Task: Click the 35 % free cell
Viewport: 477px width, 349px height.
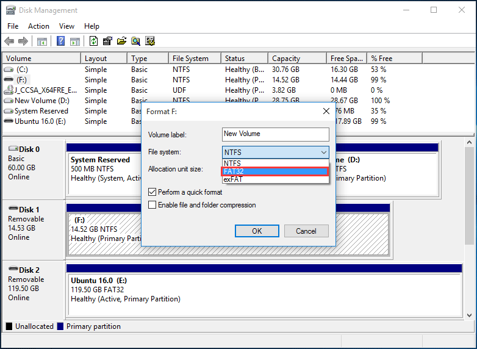Action: (x=378, y=111)
